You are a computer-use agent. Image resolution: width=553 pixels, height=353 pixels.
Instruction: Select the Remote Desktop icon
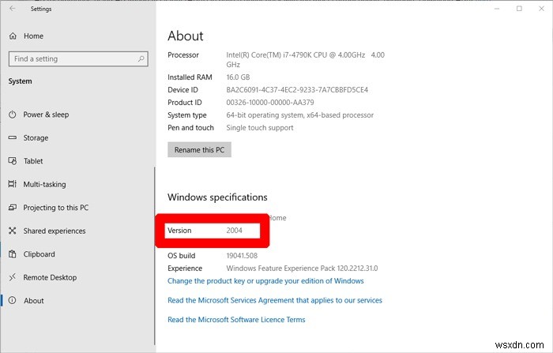point(13,277)
